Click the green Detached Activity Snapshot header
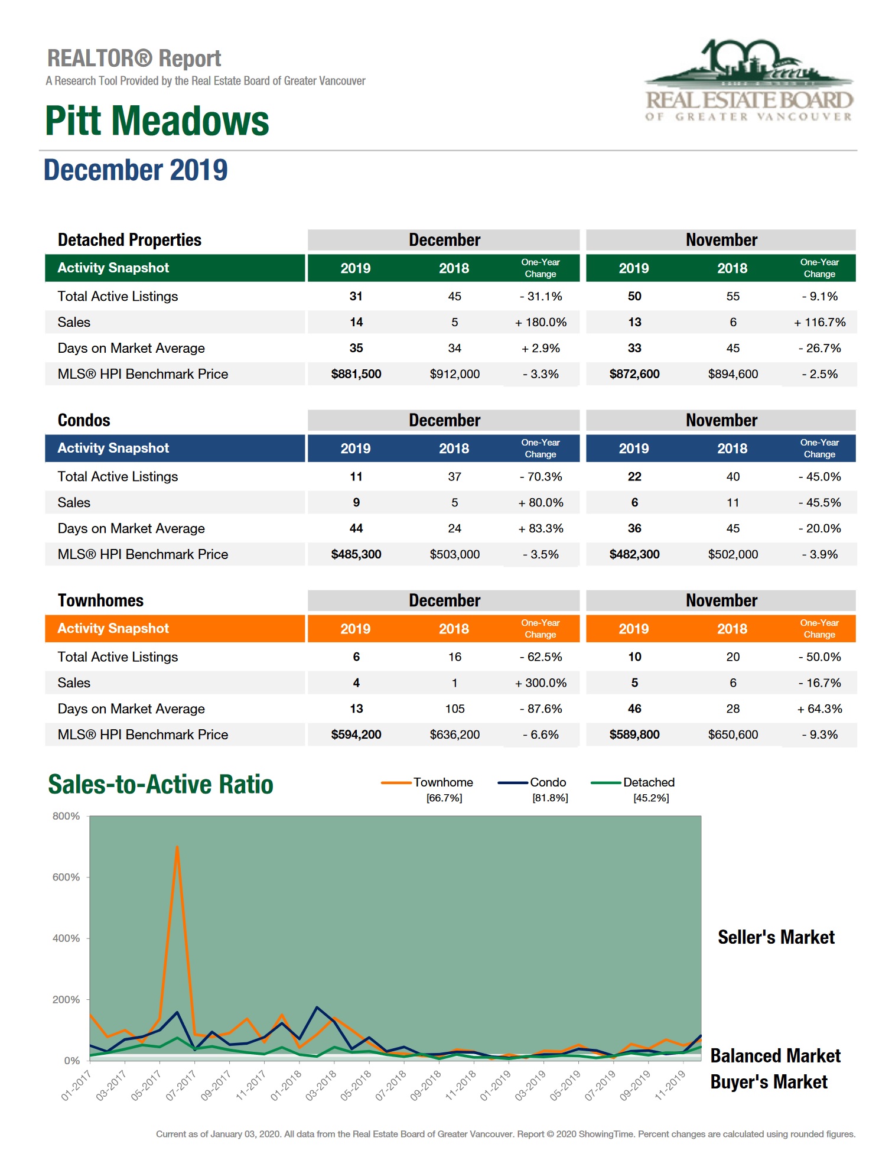This screenshot has height=1170, width=892. (175, 268)
